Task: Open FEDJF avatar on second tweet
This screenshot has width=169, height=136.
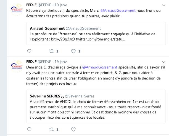Action: coord(17,66)
